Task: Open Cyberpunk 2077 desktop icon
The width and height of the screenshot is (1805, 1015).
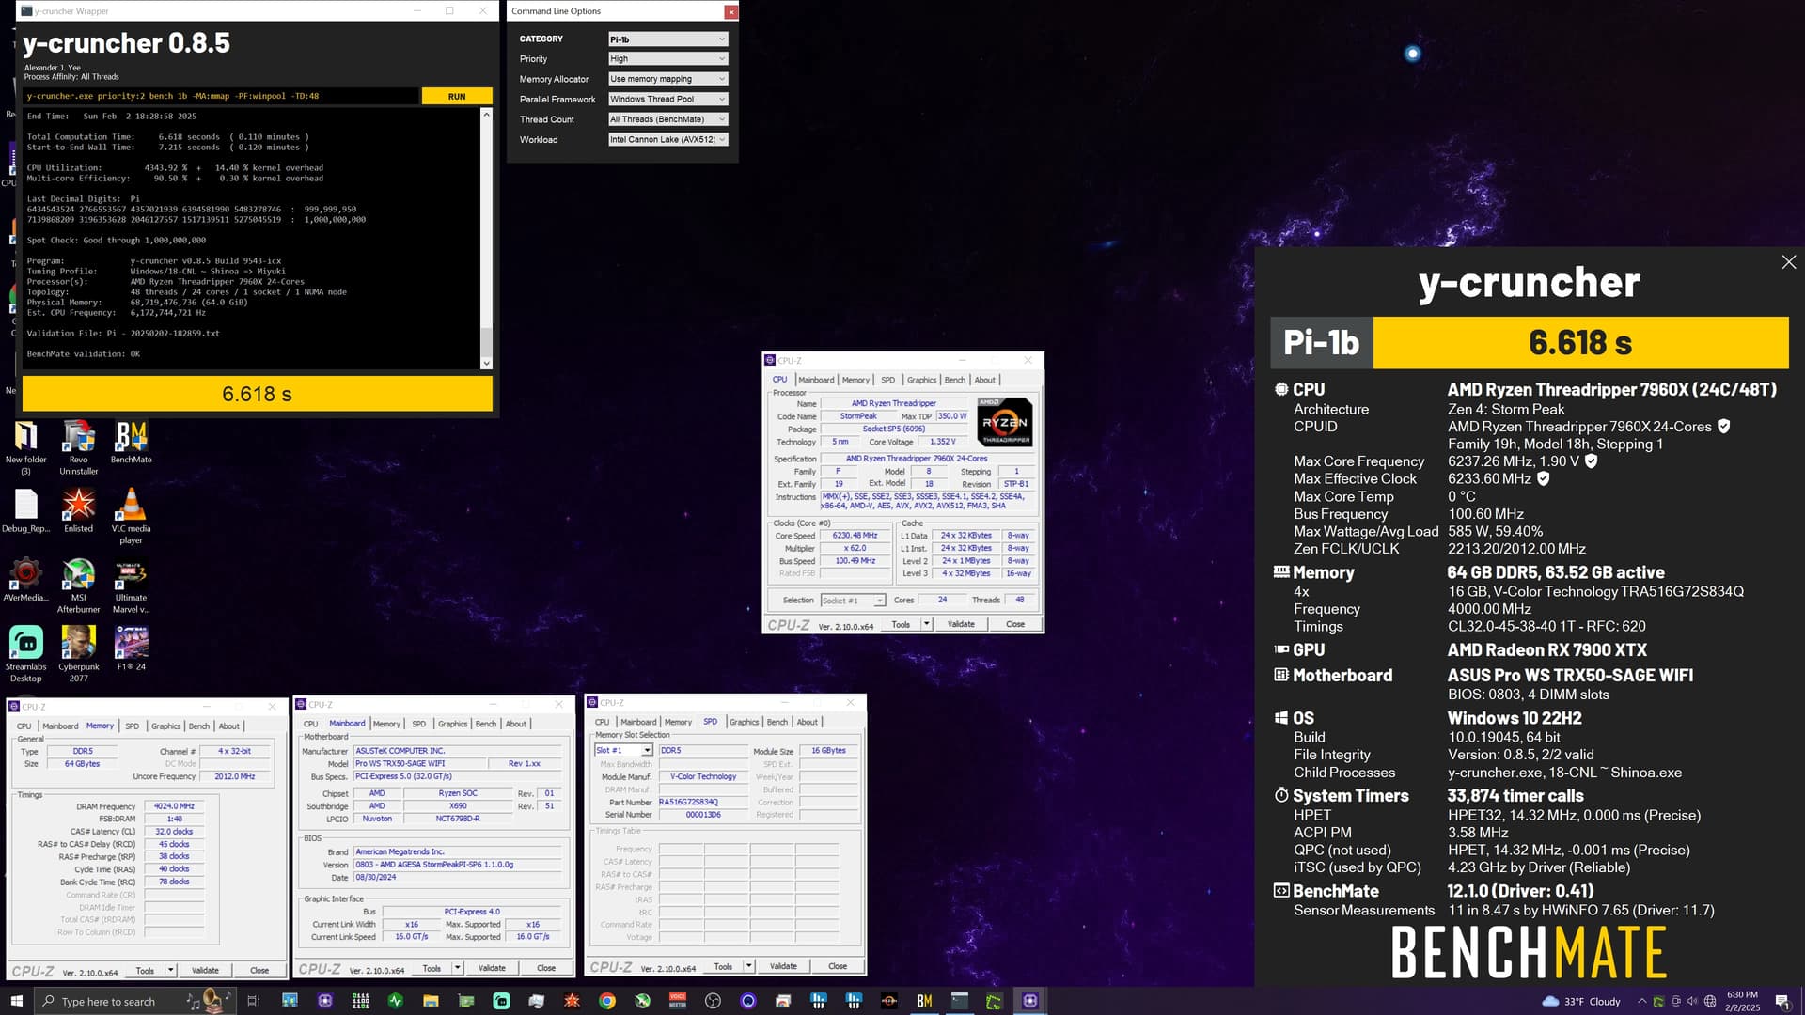Action: [x=78, y=644]
